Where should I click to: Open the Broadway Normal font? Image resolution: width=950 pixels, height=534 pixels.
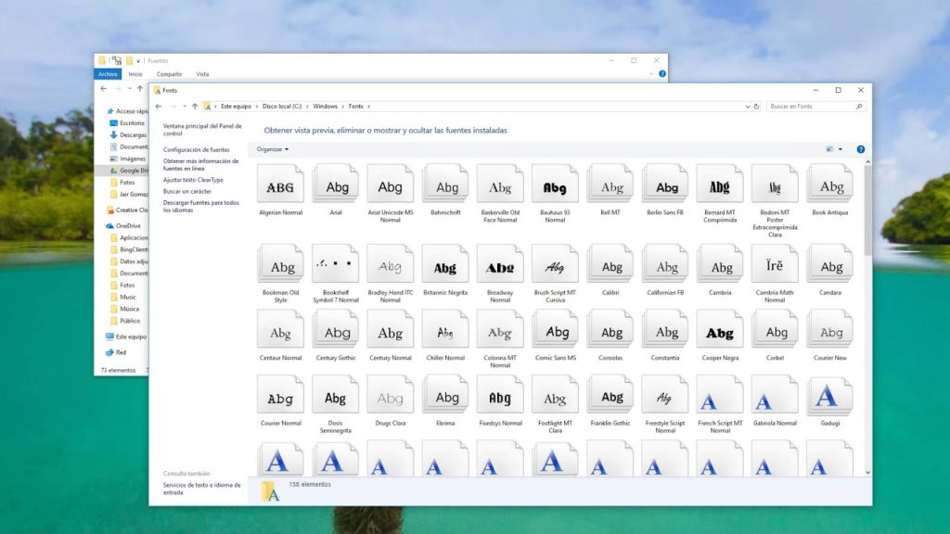(x=500, y=266)
